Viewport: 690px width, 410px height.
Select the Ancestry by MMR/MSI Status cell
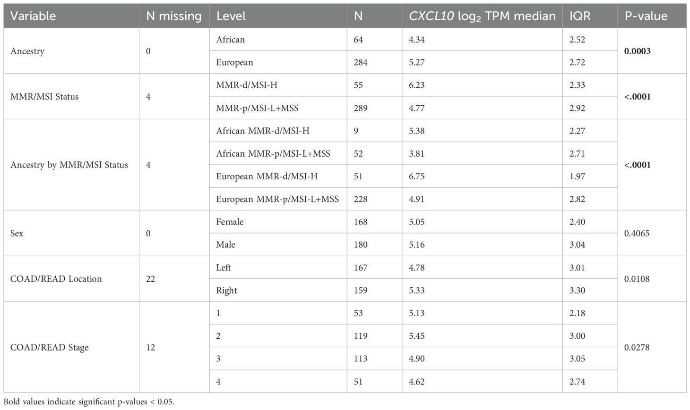69,165
